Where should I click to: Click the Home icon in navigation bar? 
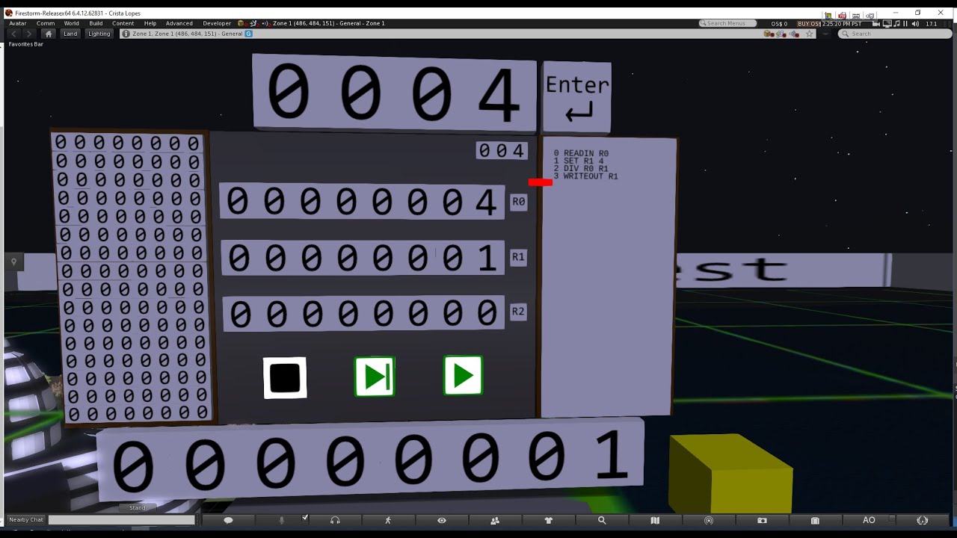(49, 34)
